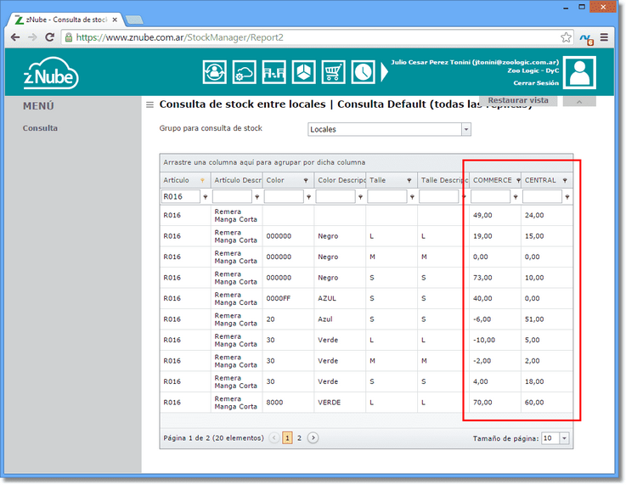The image size is (626, 485).
Task: Collapse panel with the up chevron button
Action: (x=579, y=101)
